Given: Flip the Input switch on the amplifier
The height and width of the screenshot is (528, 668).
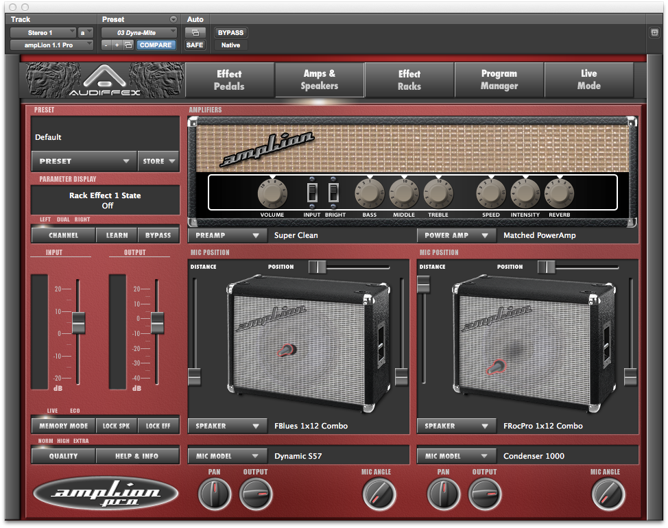Looking at the screenshot, I should pos(312,193).
